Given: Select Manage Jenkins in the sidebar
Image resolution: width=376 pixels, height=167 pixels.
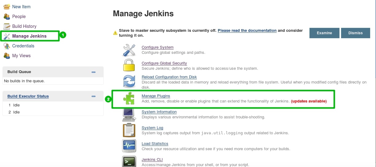Looking at the screenshot, I should click(x=29, y=36).
